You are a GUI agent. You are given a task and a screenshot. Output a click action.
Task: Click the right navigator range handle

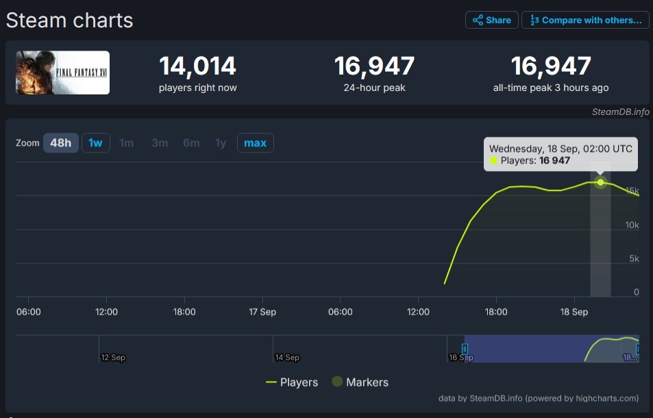(638, 349)
